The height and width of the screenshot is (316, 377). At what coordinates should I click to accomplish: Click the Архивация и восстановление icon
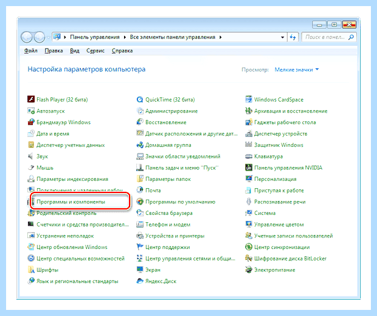(249, 111)
